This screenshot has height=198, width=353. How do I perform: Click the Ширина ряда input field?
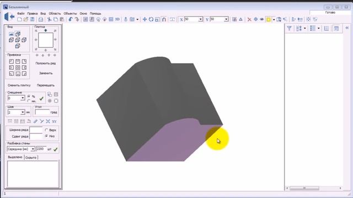(36, 130)
